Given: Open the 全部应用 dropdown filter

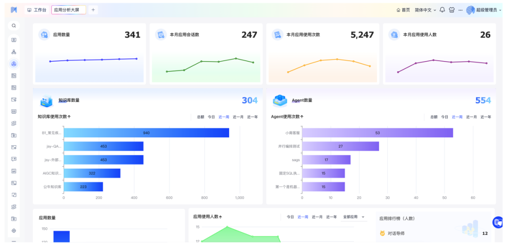Looking at the screenshot, I should [353, 217].
